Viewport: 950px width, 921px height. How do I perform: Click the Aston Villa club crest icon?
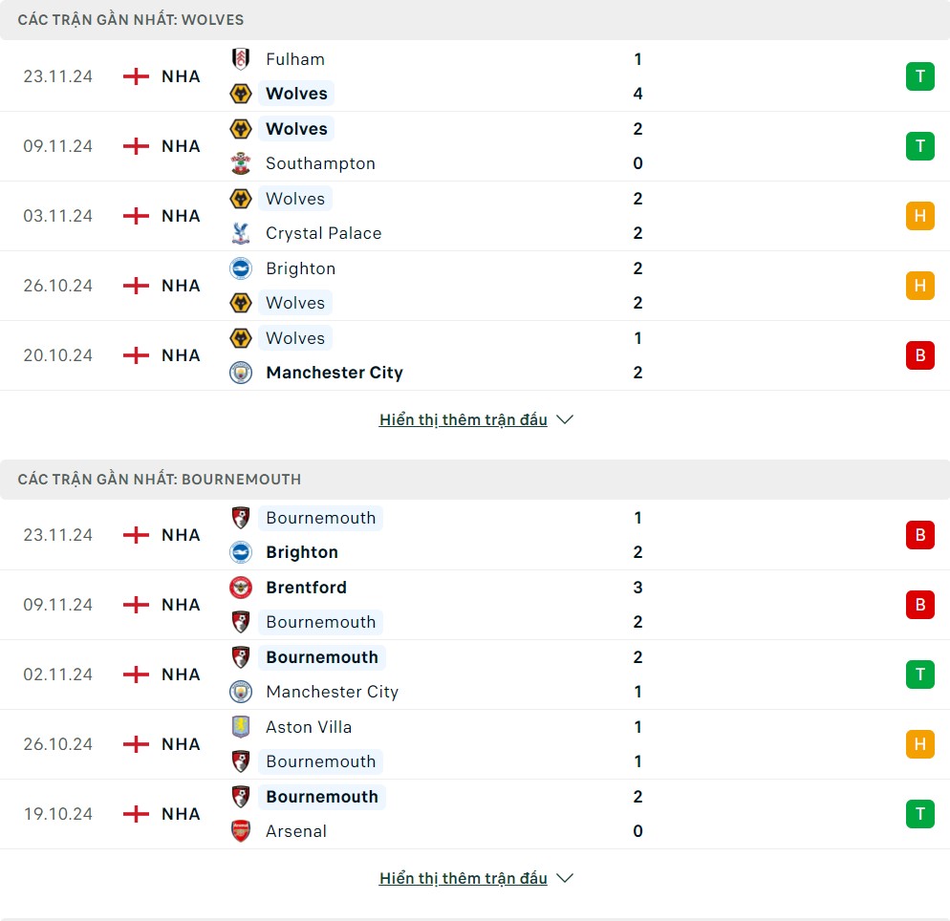(x=241, y=727)
